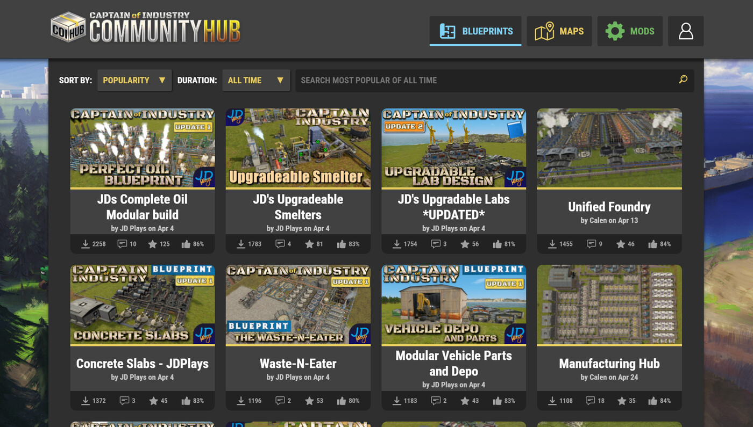Open the Manufacturing Hub title link
The width and height of the screenshot is (753, 427).
(x=609, y=364)
